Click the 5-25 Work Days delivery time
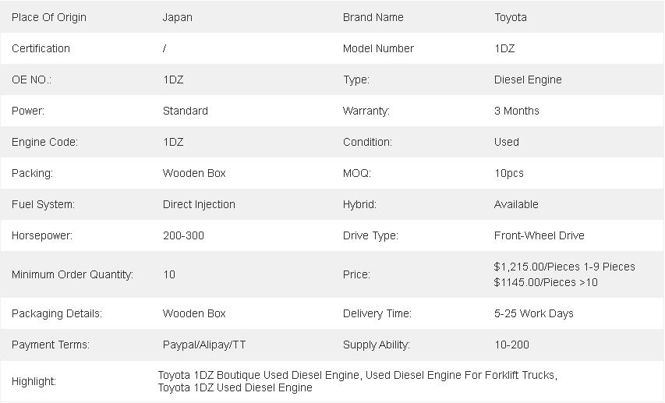This screenshot has width=665, height=403. click(533, 313)
